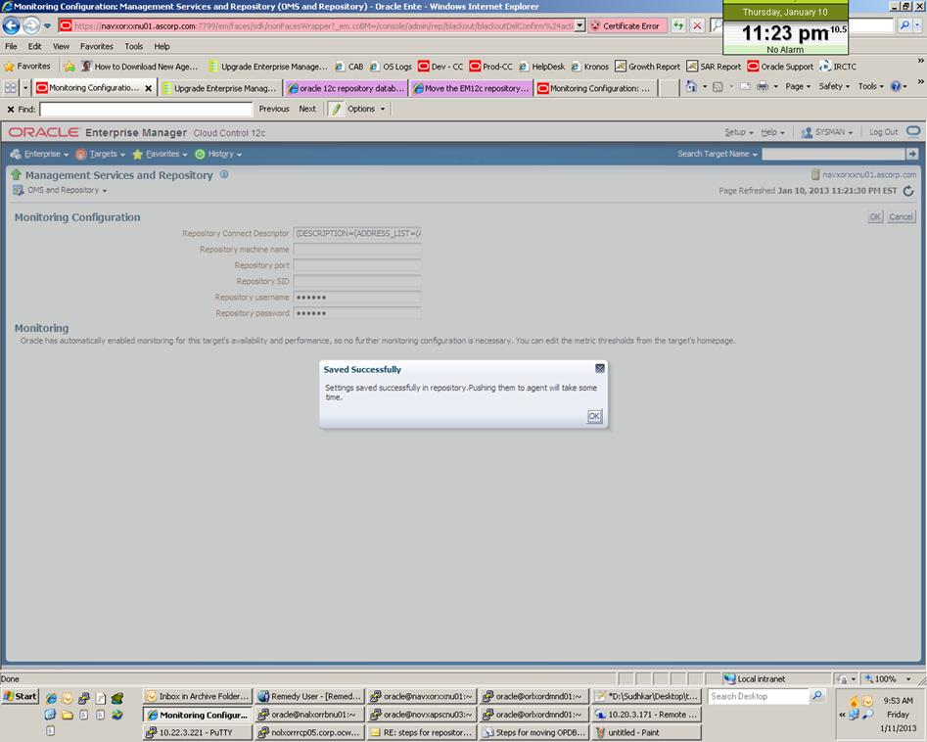Screen dimensions: 927x742
Task: Switch to oracle 12c repository datab... tab
Action: pyautogui.click(x=346, y=88)
